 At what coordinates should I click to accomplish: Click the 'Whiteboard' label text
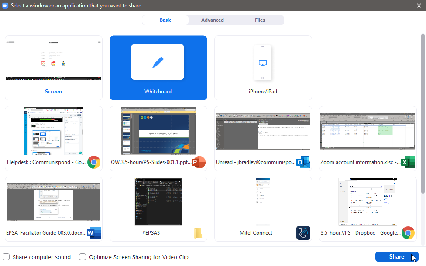click(158, 92)
